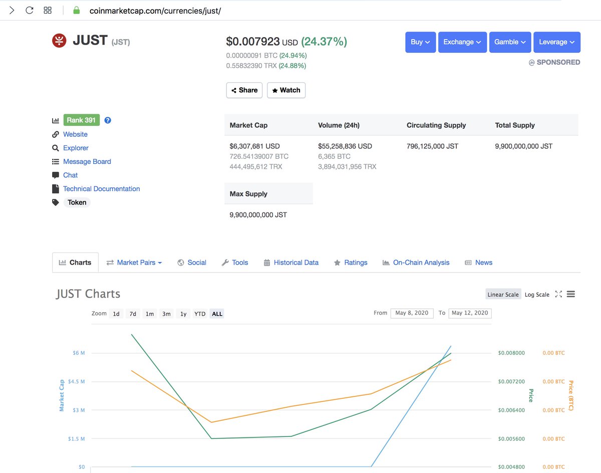
Task: Click the bar chart icon beside Rank 391
Action: (x=56, y=120)
